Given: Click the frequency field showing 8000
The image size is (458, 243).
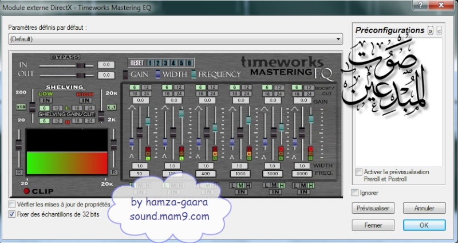Looking at the screenshot, I should pyautogui.click(x=302, y=174).
